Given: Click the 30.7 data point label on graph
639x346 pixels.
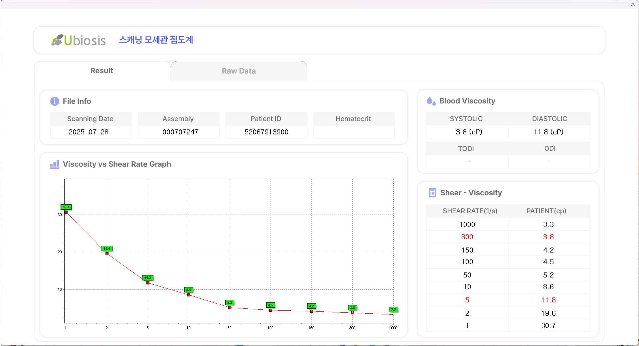Looking at the screenshot, I should point(66,207).
